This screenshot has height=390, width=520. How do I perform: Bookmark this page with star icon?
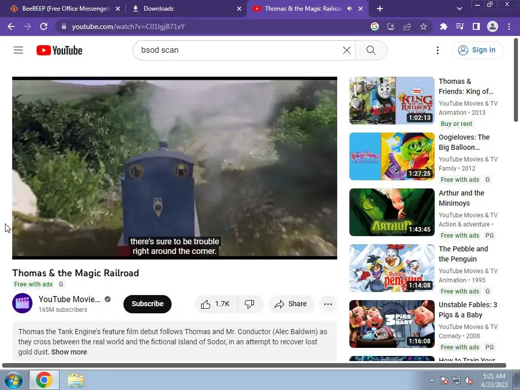tap(423, 26)
